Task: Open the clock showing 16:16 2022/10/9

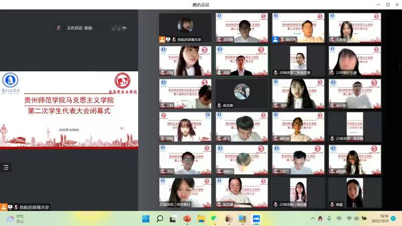Action: coord(380,218)
